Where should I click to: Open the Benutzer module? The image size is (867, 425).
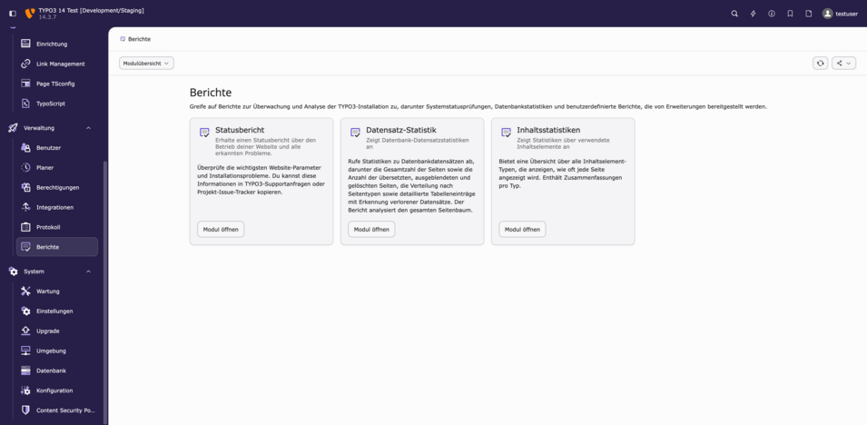[57, 148]
